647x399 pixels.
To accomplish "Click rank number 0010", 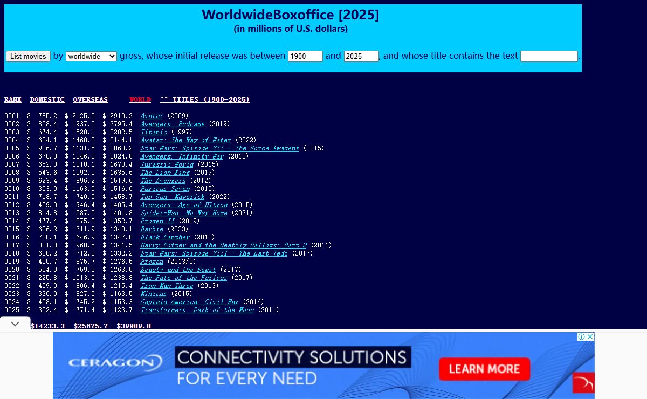I will tap(12, 189).
